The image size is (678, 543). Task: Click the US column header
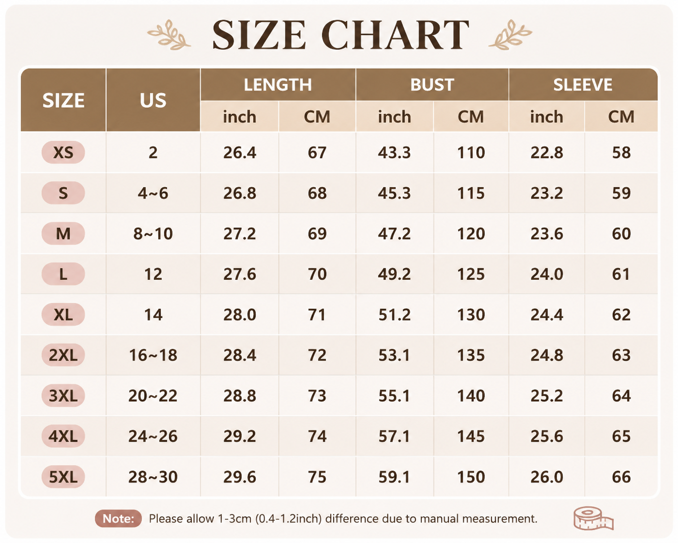(x=153, y=100)
